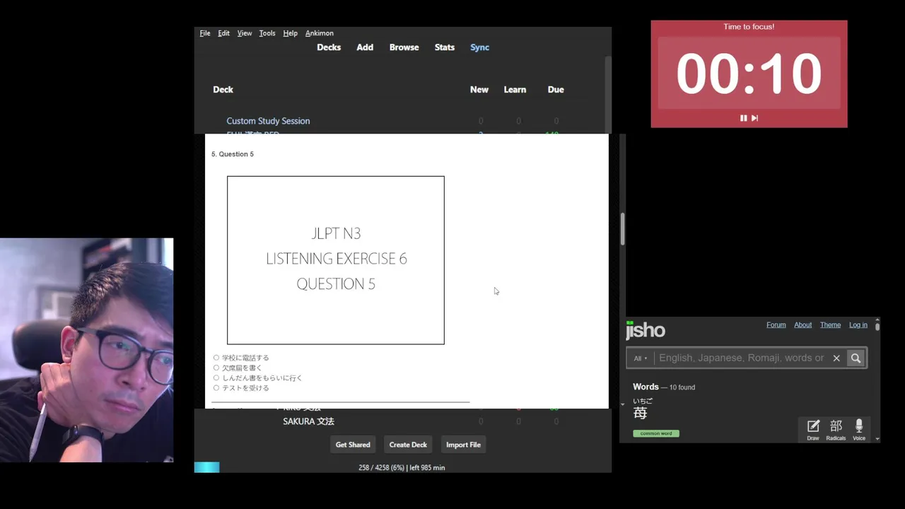Click the word 苺 entry
The width and height of the screenshot is (905, 509).
click(x=641, y=413)
